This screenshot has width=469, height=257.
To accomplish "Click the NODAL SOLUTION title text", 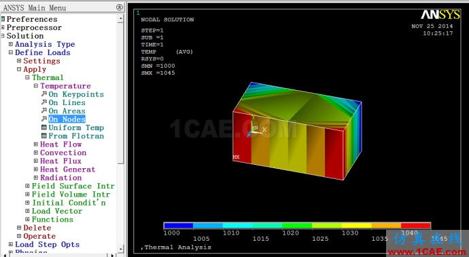I will click(167, 20).
